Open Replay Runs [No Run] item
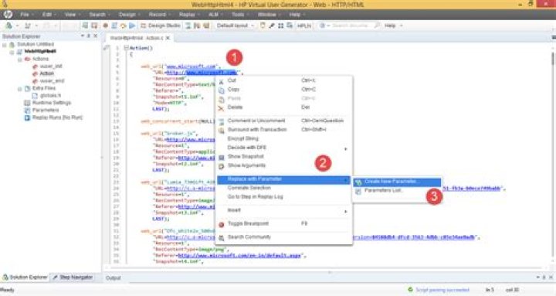Viewport: 556px width, 296px height. (57, 117)
